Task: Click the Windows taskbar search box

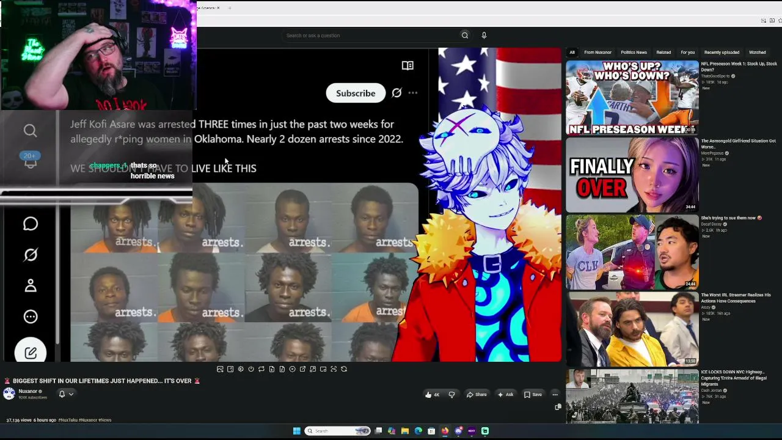Action: 337,431
